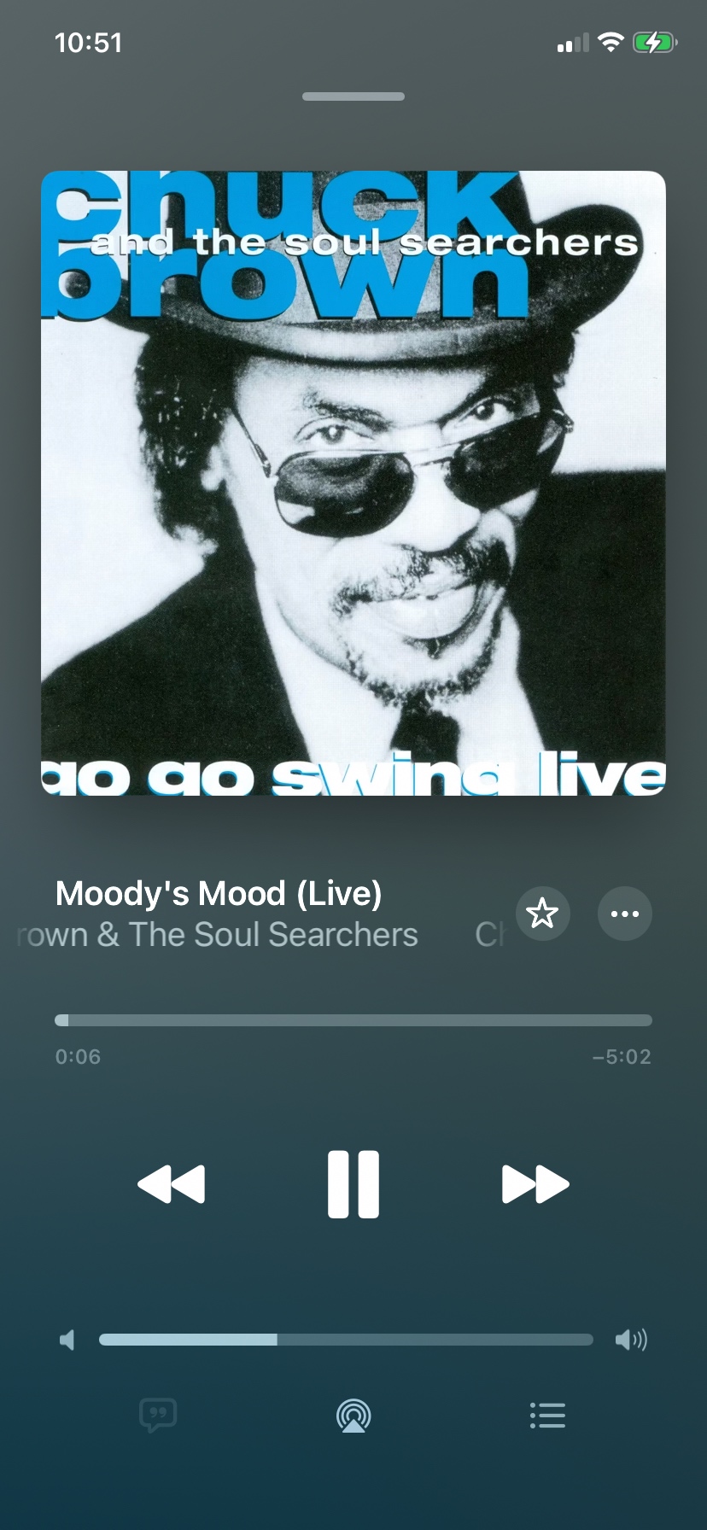
Task: Favorite this song with the star icon
Action: tap(542, 914)
